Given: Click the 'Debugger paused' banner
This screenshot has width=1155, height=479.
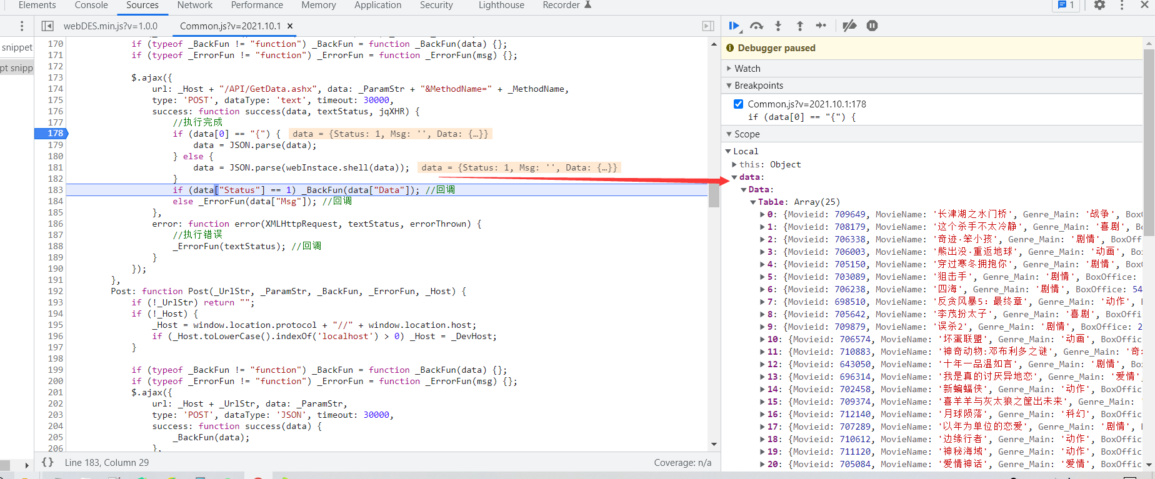Looking at the screenshot, I should [932, 48].
